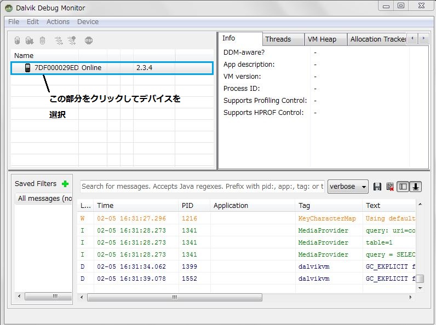436x325 pixels.
Task: Minimize the Dalvik Debug Monitor window
Action: tap(386, 5)
